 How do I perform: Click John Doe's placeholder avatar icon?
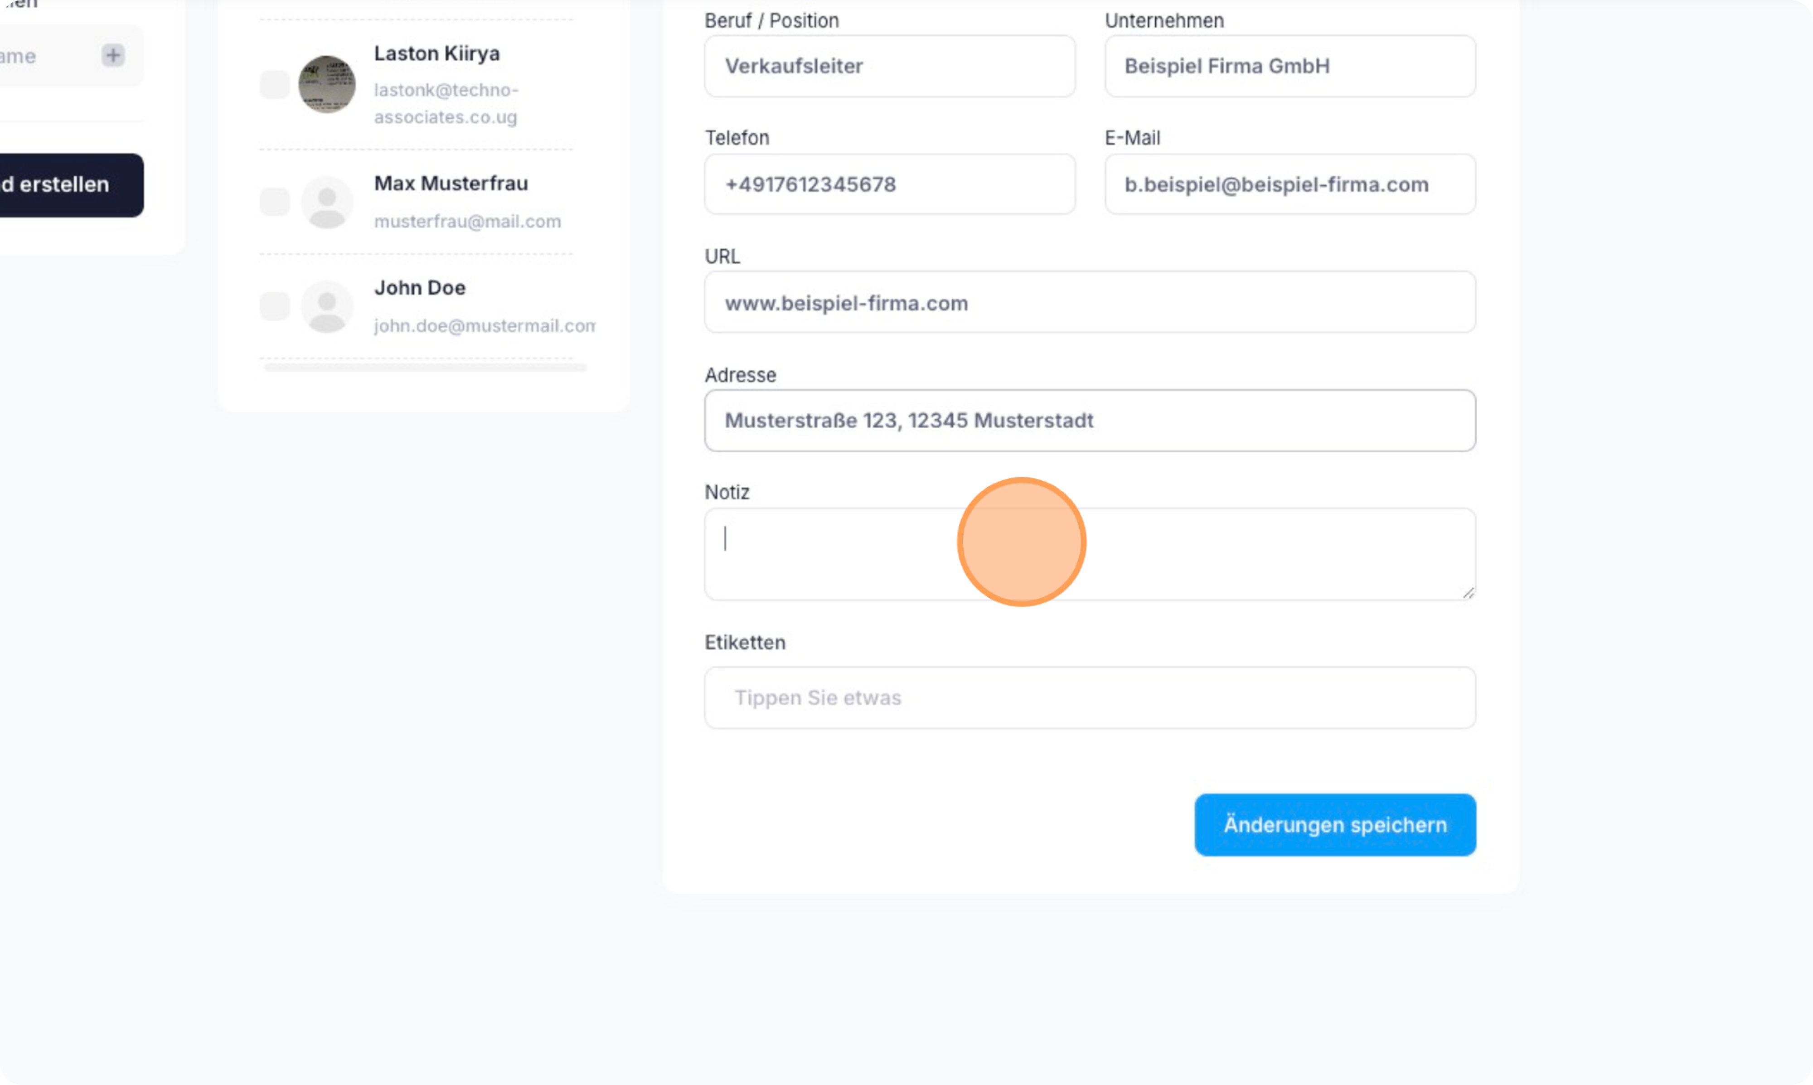tap(327, 306)
